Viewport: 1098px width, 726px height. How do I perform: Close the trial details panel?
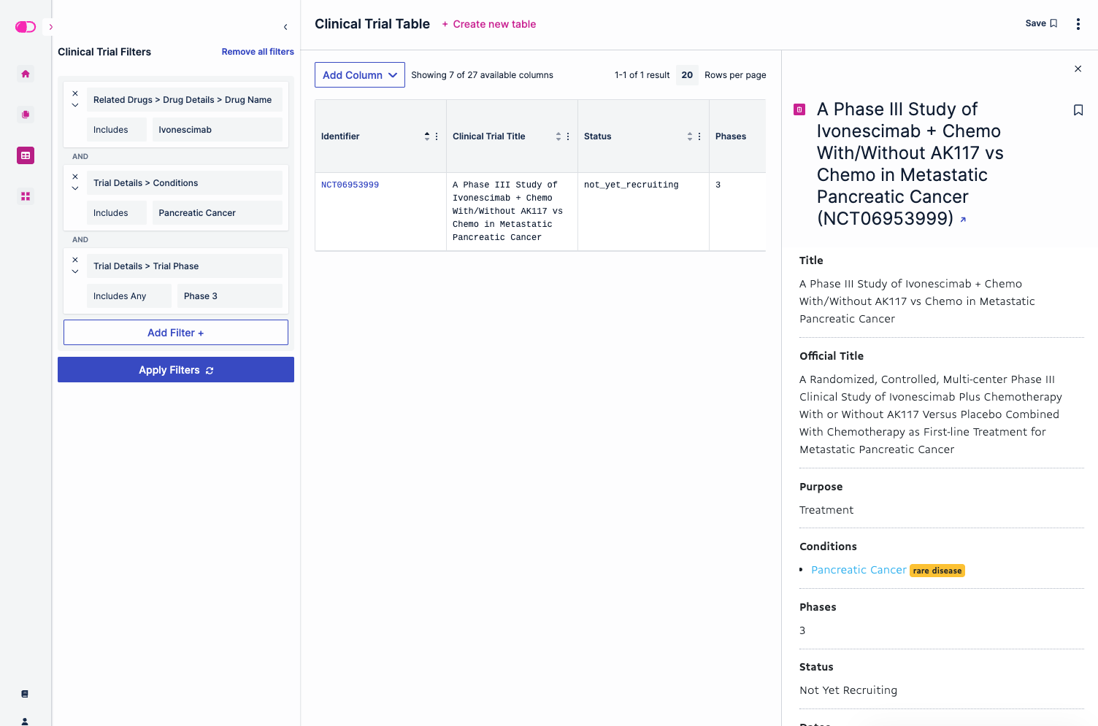coord(1078,69)
